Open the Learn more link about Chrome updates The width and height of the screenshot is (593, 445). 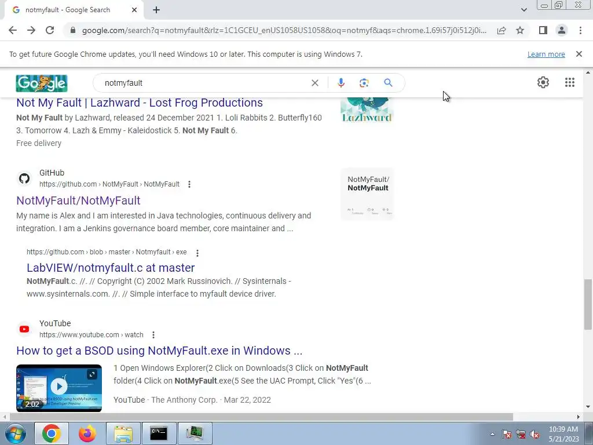click(x=546, y=54)
